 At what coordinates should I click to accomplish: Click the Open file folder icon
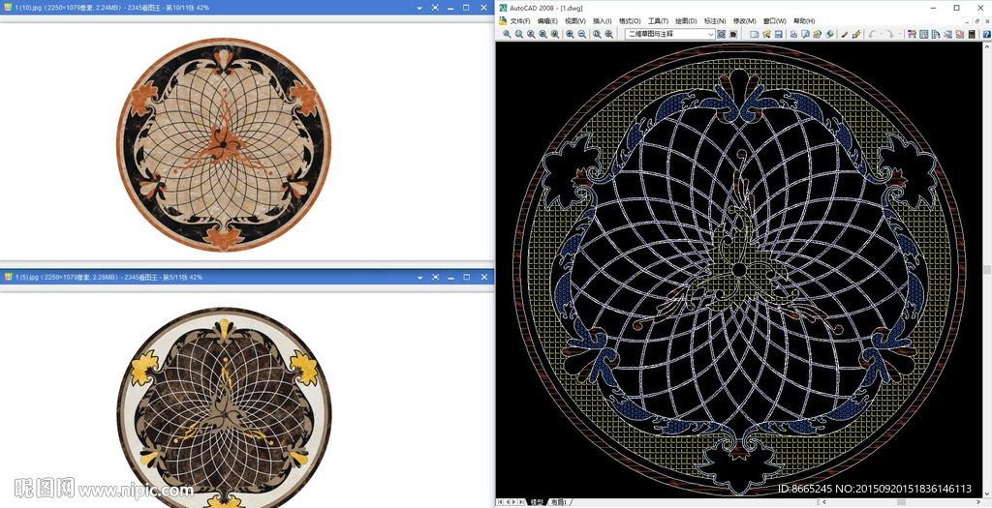tap(766, 34)
